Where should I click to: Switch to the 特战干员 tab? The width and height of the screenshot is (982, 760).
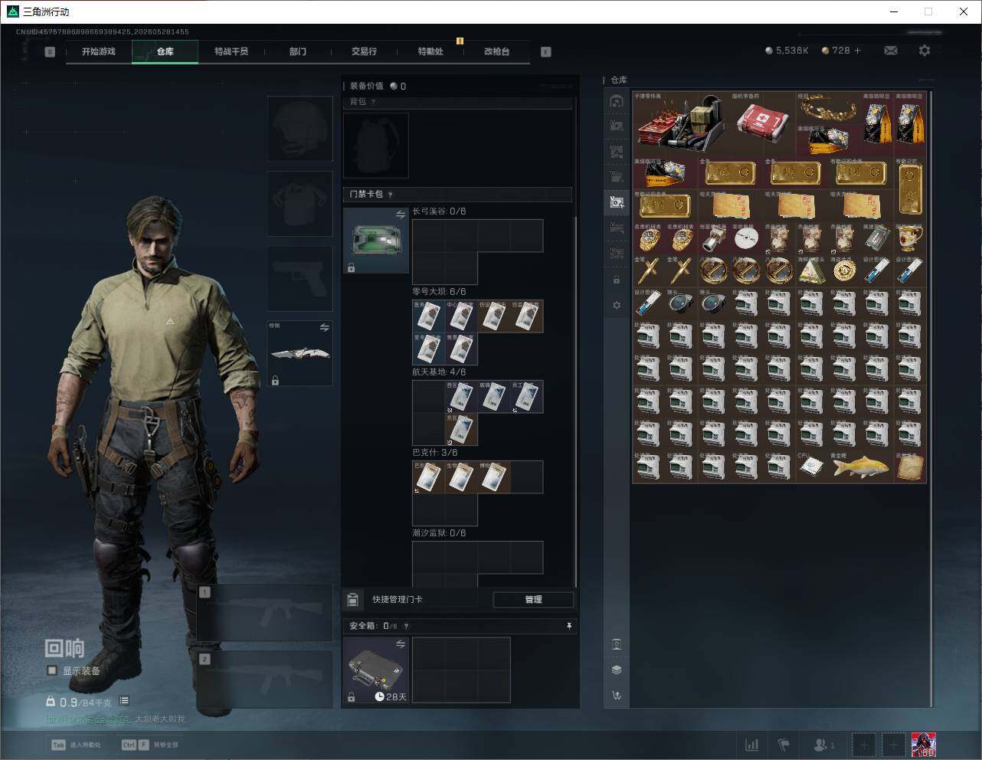[x=231, y=51]
